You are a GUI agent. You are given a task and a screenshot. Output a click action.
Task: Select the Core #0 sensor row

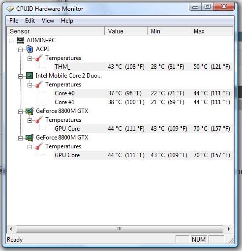pyautogui.click(x=143, y=93)
